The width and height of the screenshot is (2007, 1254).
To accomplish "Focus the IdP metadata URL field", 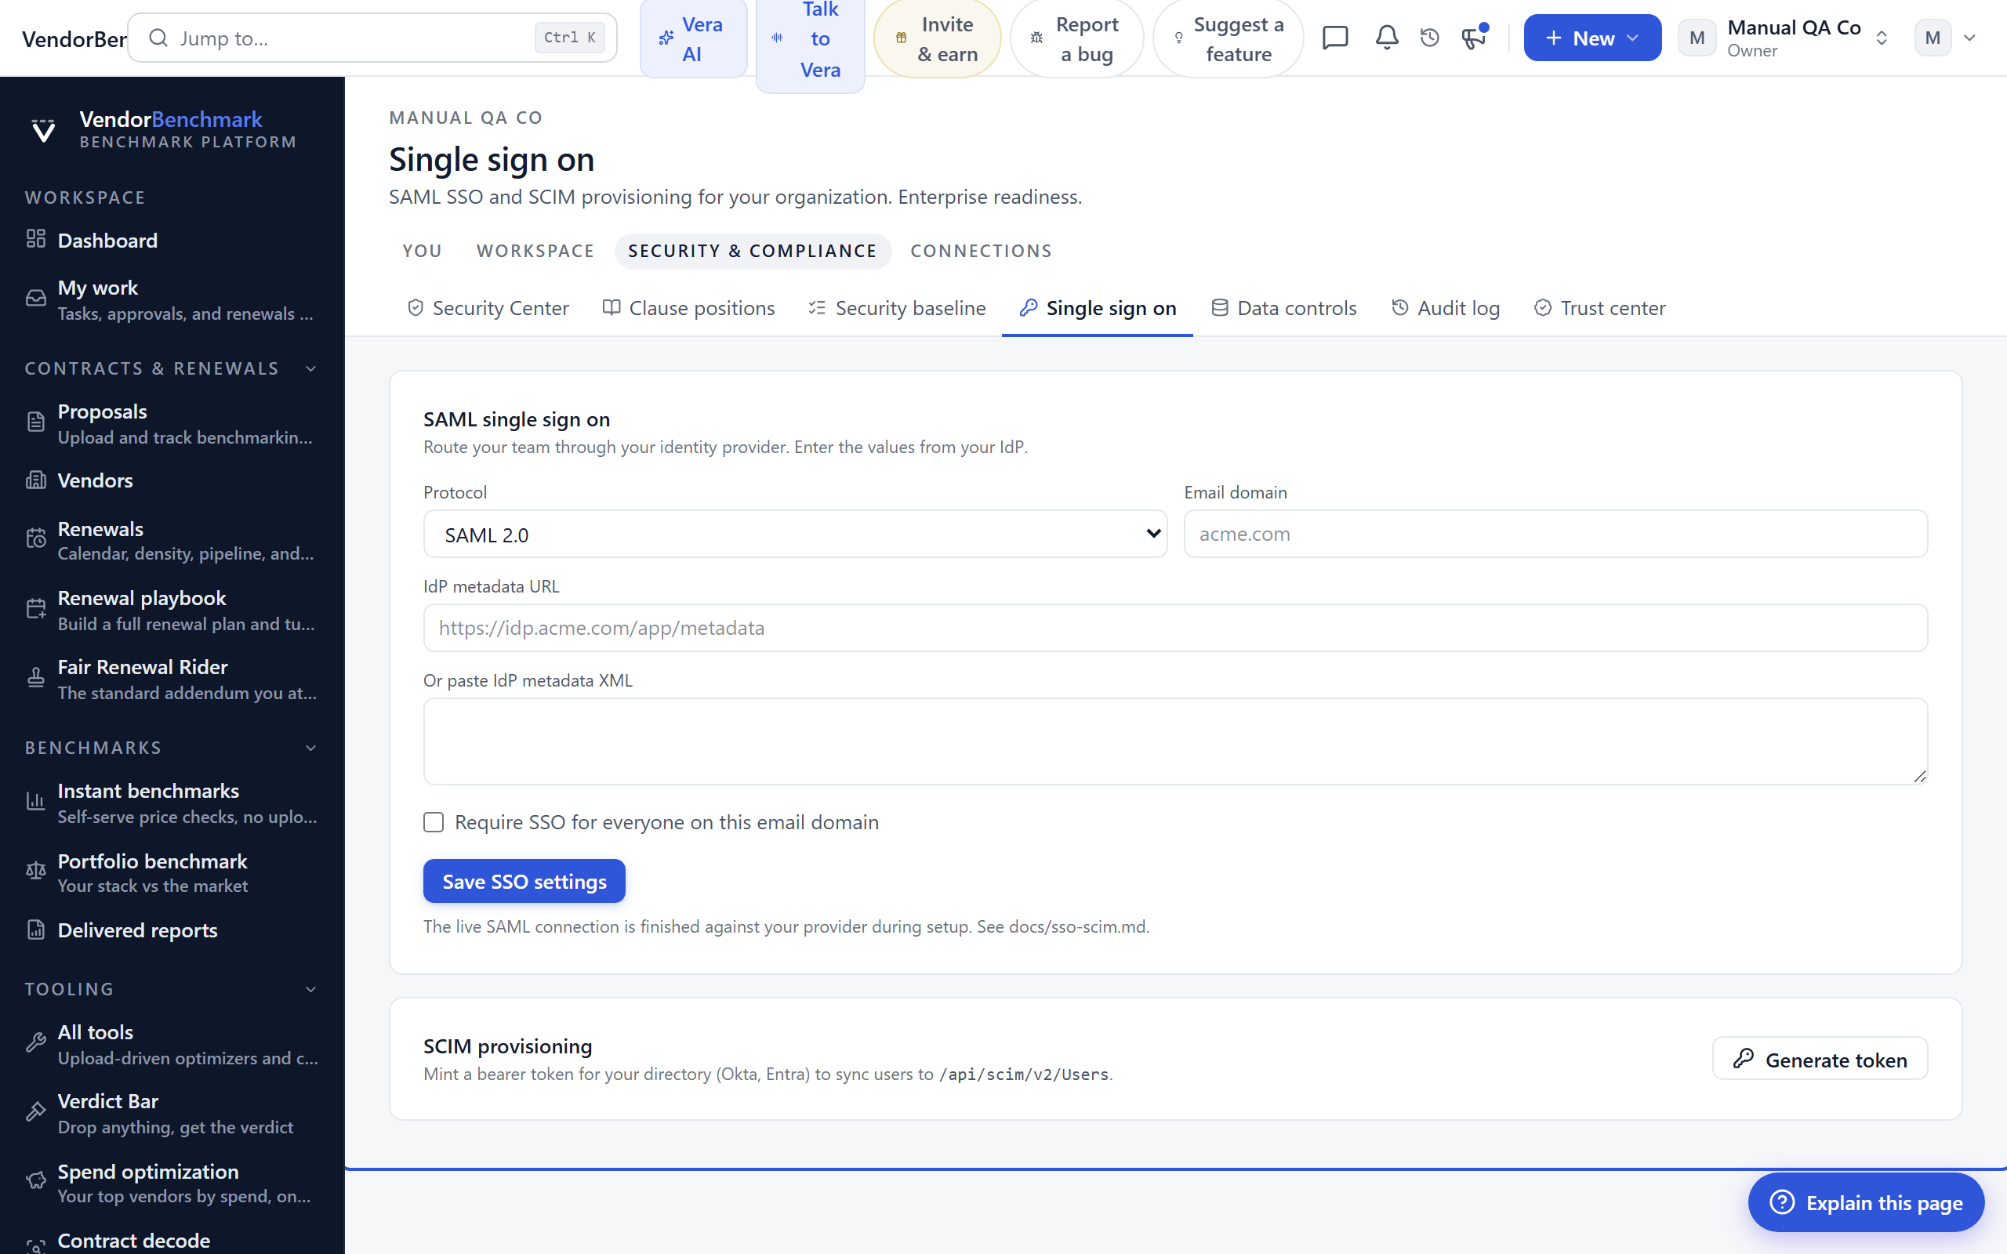I will [1175, 628].
